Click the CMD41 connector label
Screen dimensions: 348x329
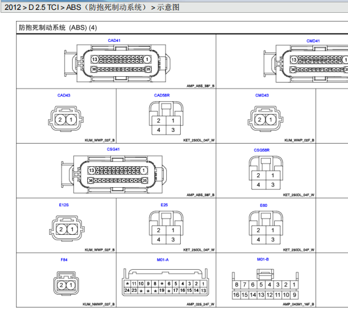coord(313,41)
